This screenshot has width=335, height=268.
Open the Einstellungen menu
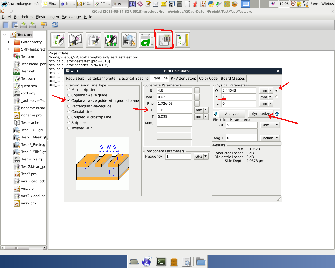tap(47, 17)
